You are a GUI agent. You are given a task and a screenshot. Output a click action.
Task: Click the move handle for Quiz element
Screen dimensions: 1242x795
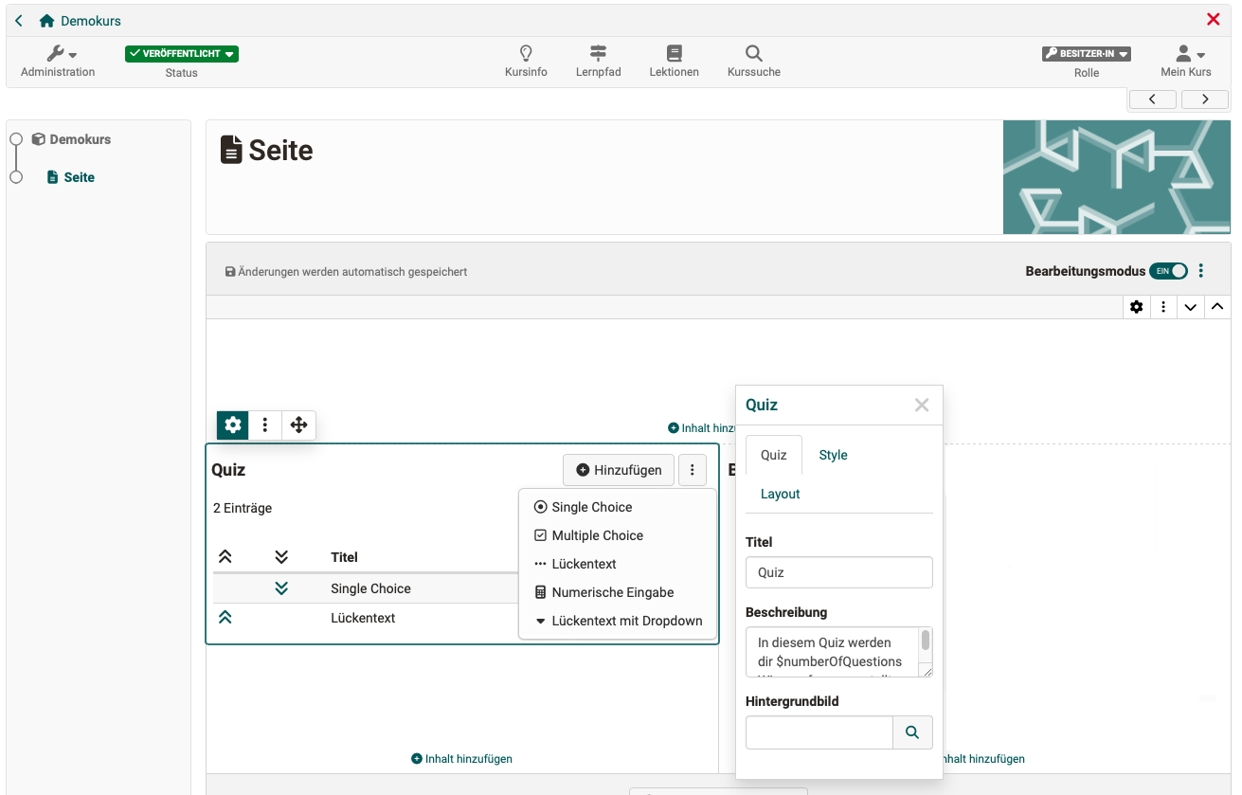click(x=298, y=425)
